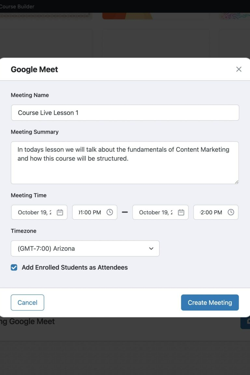Open the start date calendar picker icon
250x375 pixels.
pyautogui.click(x=60, y=212)
